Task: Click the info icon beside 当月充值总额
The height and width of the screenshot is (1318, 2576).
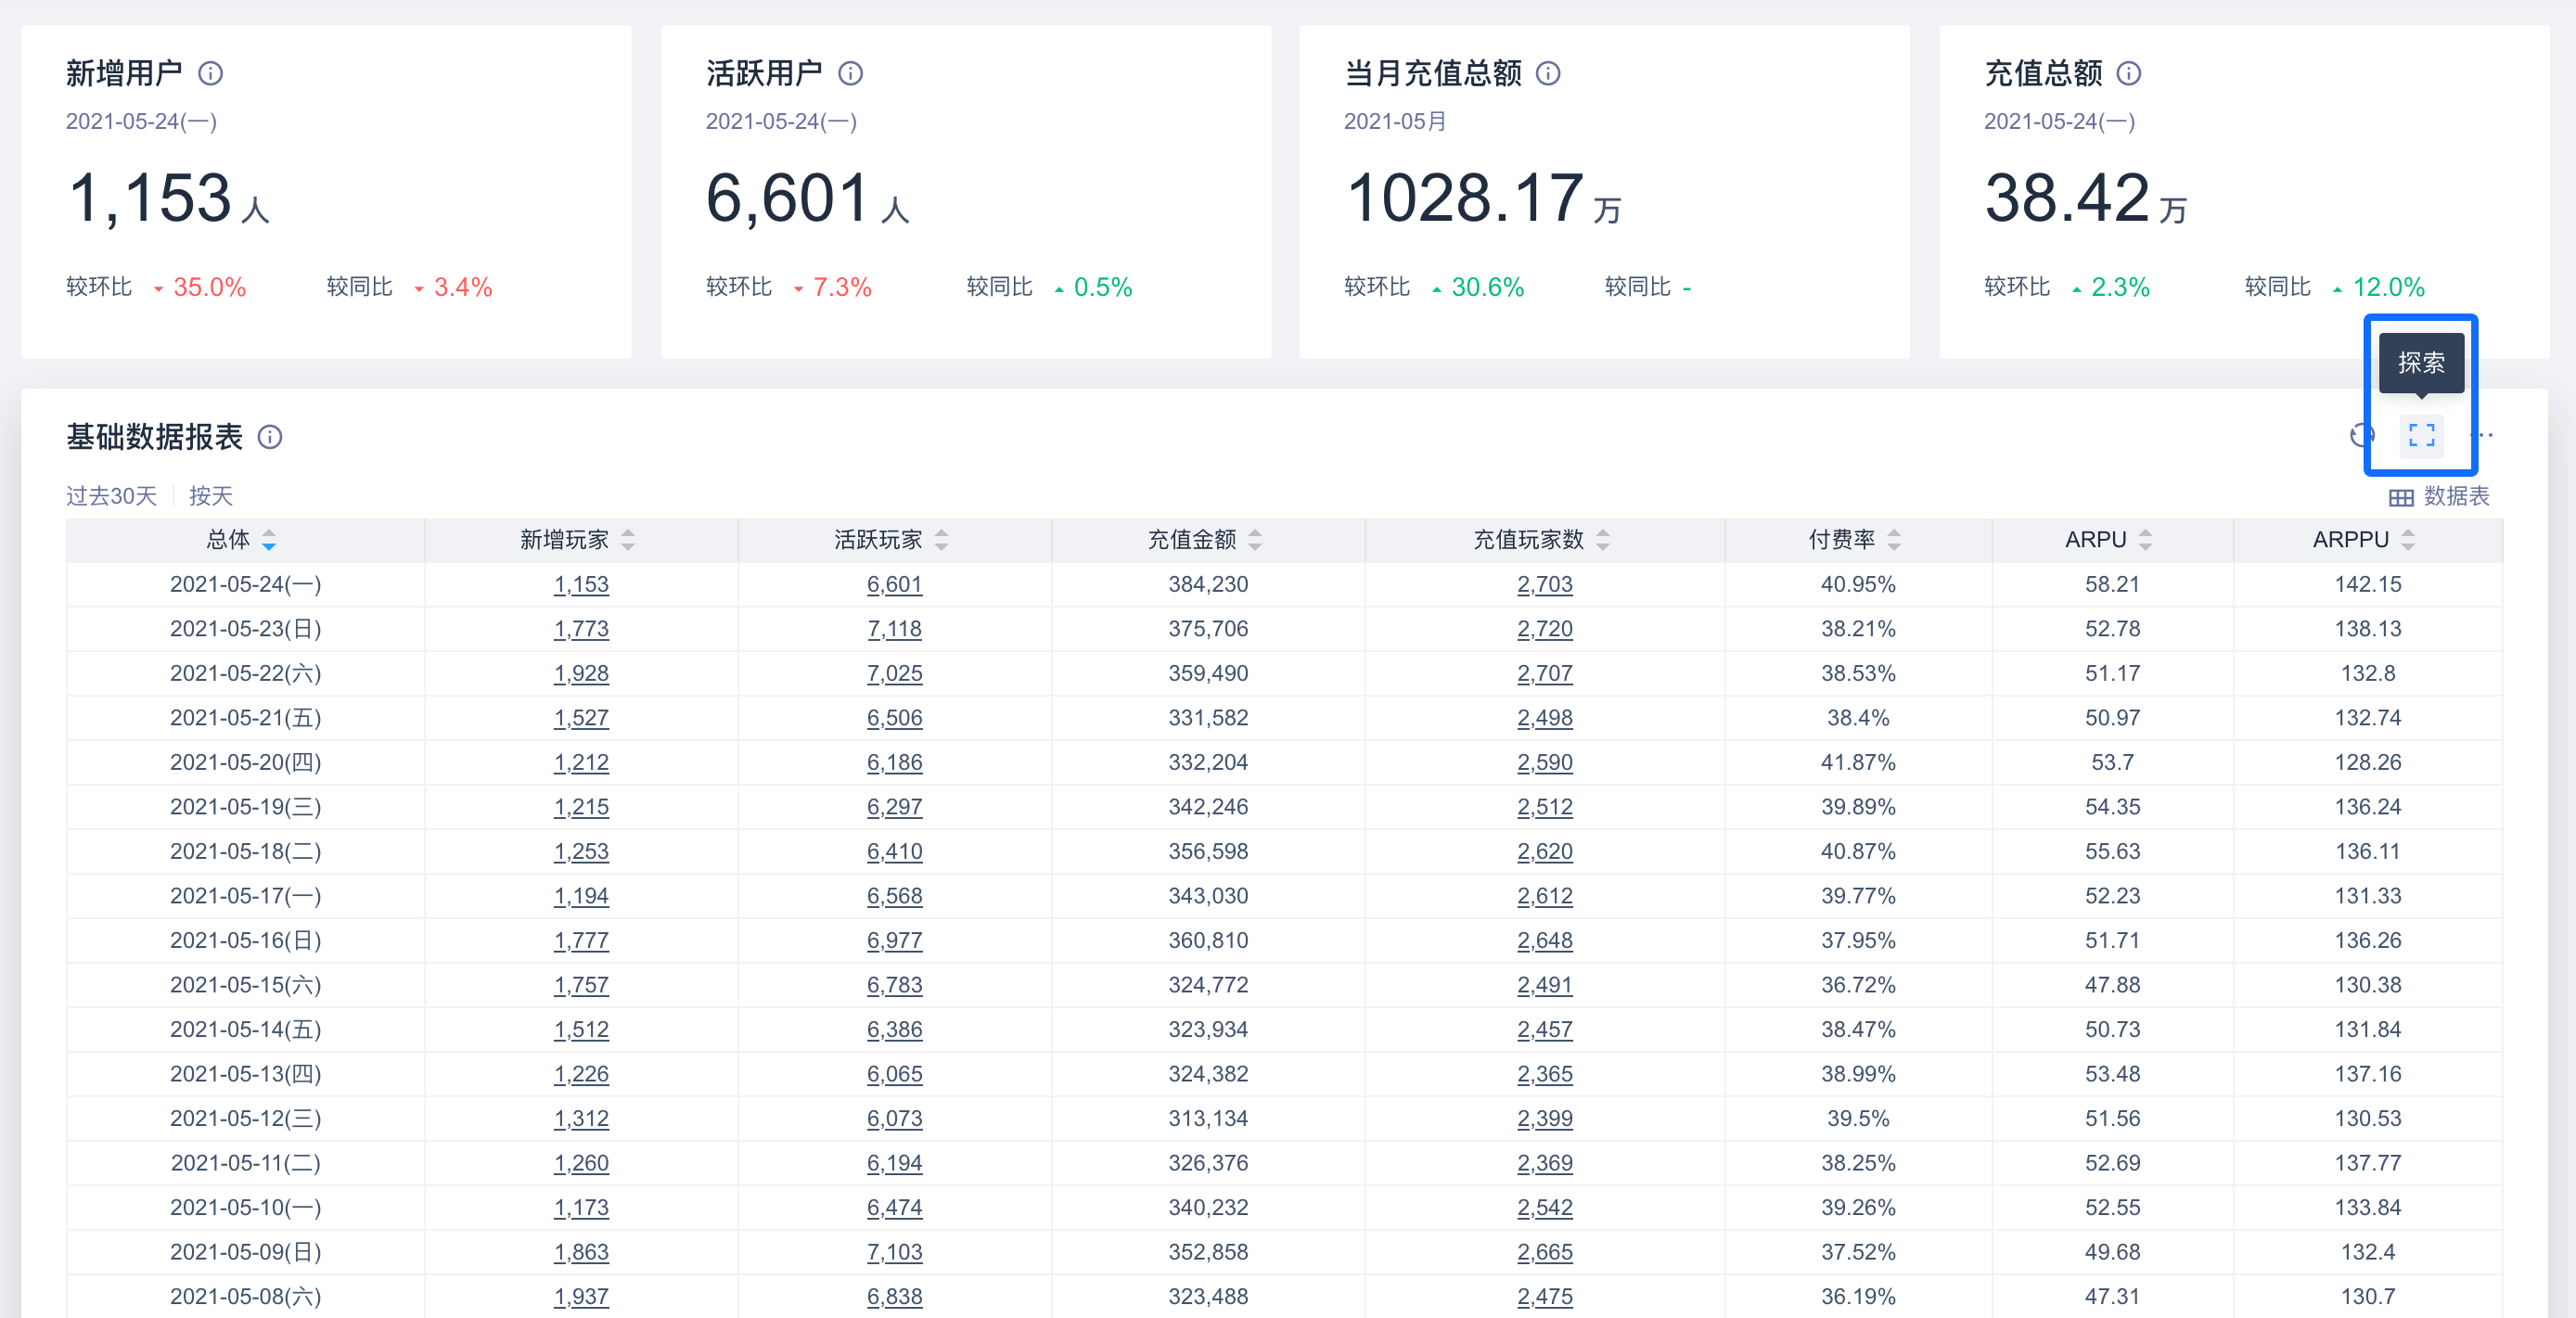Action: [x=1548, y=73]
